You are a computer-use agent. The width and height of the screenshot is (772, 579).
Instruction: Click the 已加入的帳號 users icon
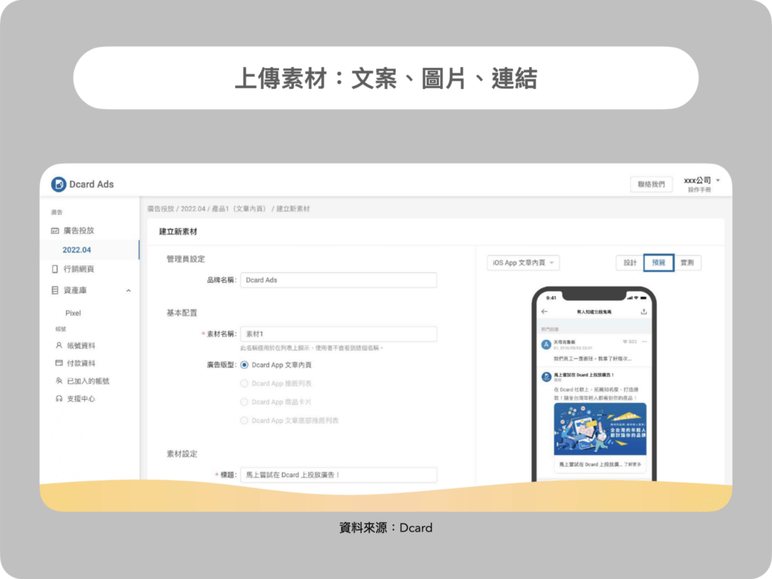pos(59,381)
